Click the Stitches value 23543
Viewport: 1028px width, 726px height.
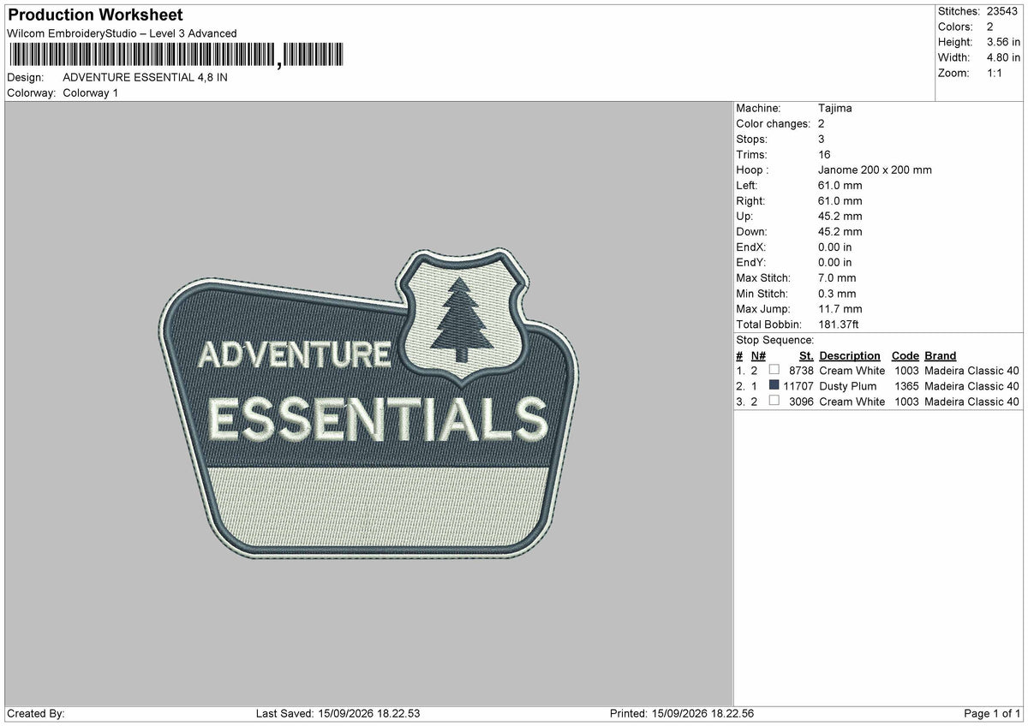point(1001,11)
